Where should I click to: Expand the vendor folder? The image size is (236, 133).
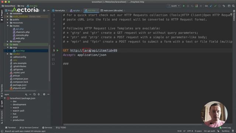(7, 54)
